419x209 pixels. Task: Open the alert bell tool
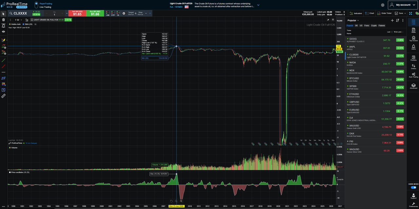[3, 26]
